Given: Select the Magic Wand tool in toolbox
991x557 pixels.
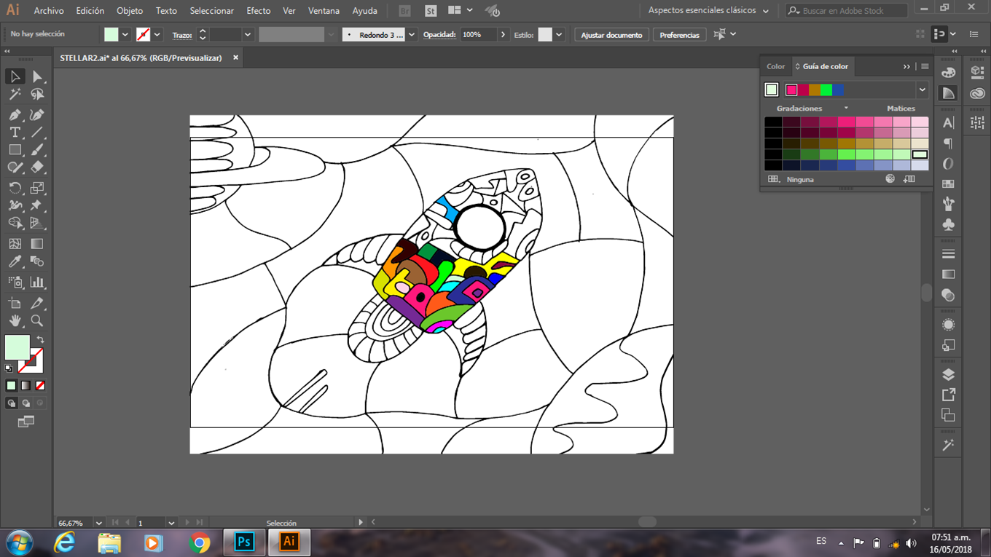Looking at the screenshot, I should (15, 95).
